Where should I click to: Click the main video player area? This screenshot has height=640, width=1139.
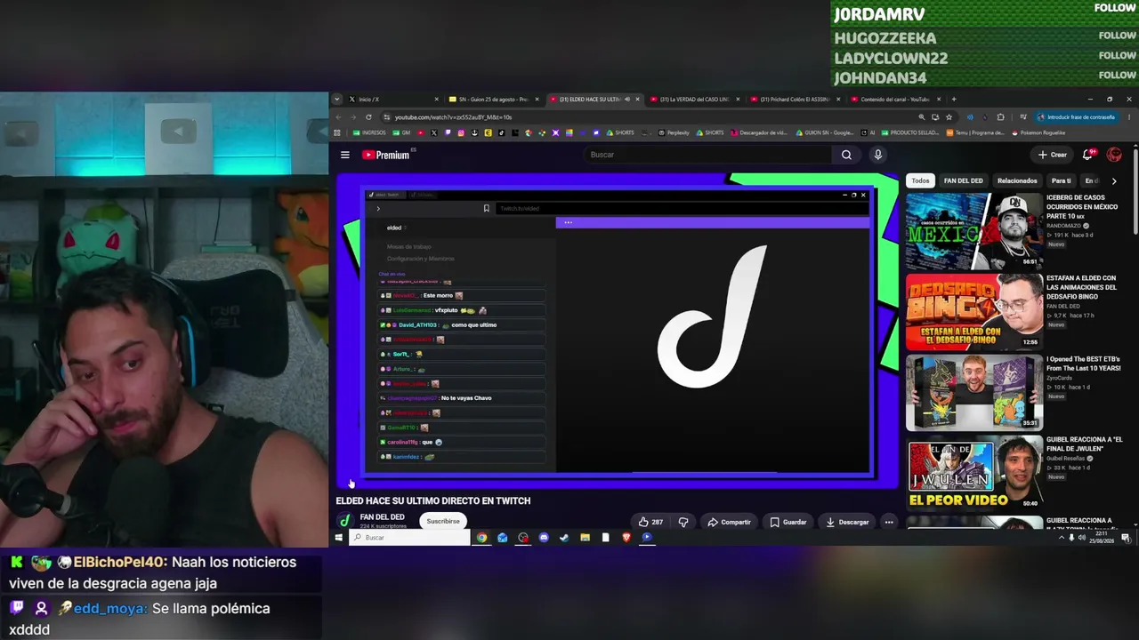[x=618, y=331]
